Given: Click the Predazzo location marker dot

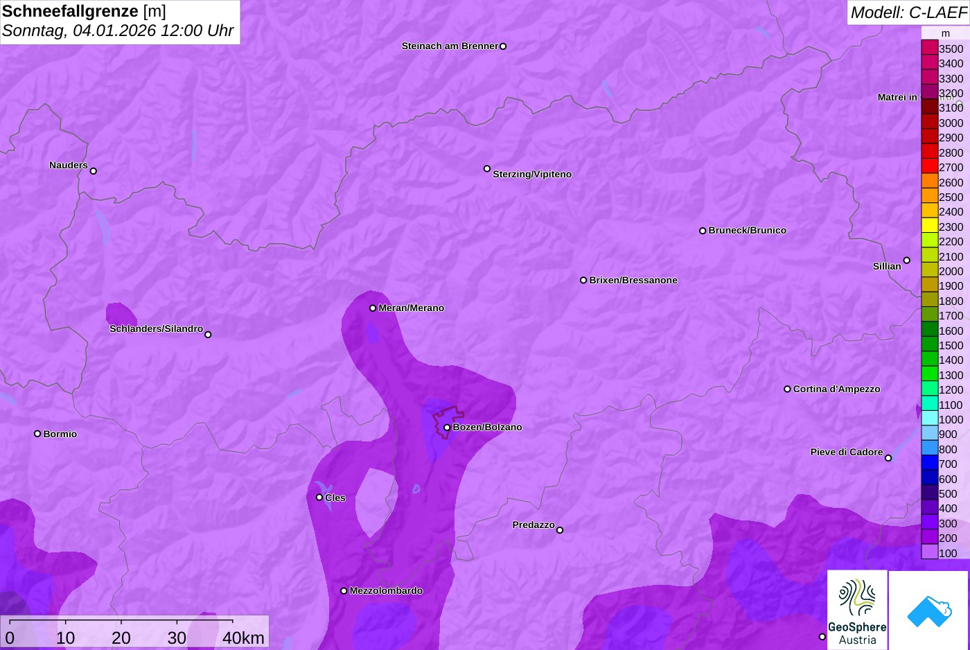Looking at the screenshot, I should (560, 530).
